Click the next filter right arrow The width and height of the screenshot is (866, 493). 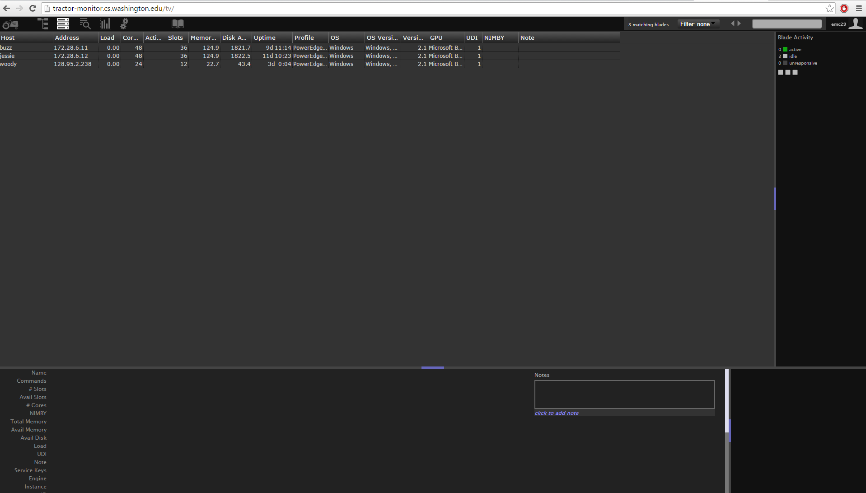[739, 24]
